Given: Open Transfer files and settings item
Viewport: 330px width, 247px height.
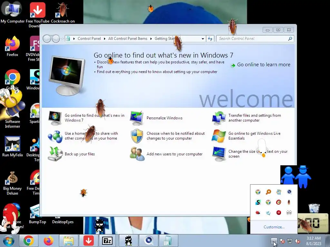Looking at the screenshot, I should pos(246,118).
